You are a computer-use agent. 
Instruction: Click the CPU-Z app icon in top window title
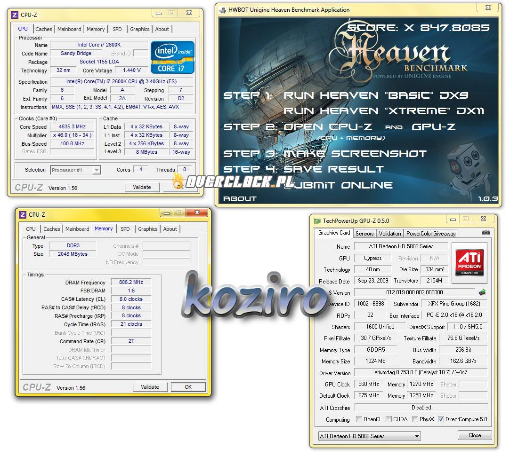pos(14,15)
